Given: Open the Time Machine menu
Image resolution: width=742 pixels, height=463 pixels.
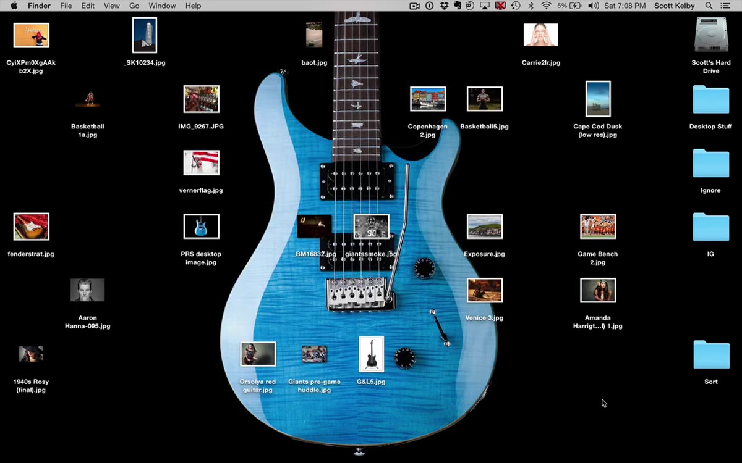Looking at the screenshot, I should click(516, 6).
